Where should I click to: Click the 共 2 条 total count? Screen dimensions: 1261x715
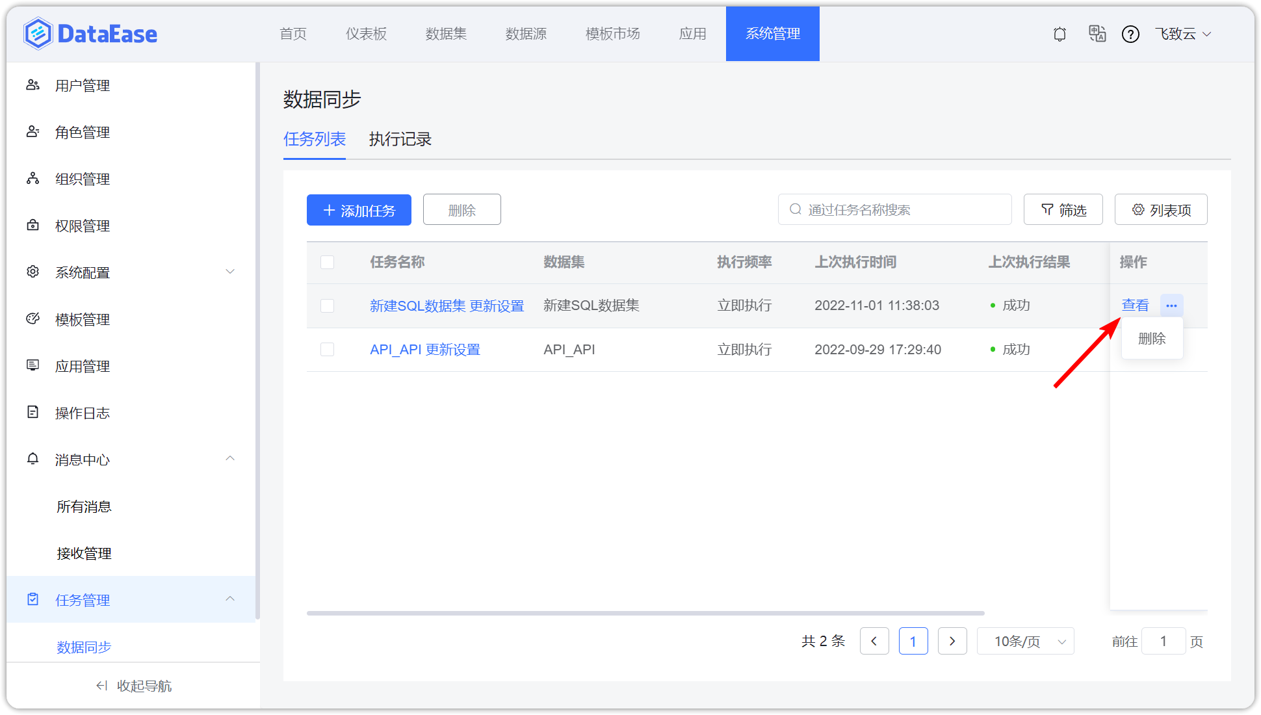pos(823,642)
